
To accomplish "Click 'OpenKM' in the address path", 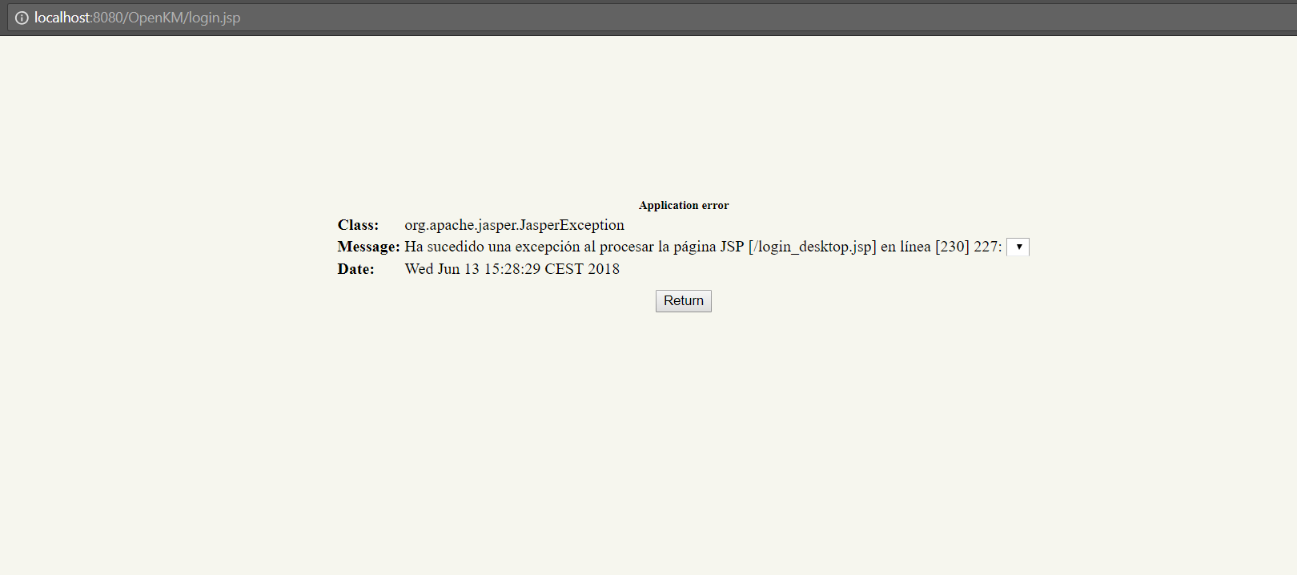I will click(x=155, y=18).
